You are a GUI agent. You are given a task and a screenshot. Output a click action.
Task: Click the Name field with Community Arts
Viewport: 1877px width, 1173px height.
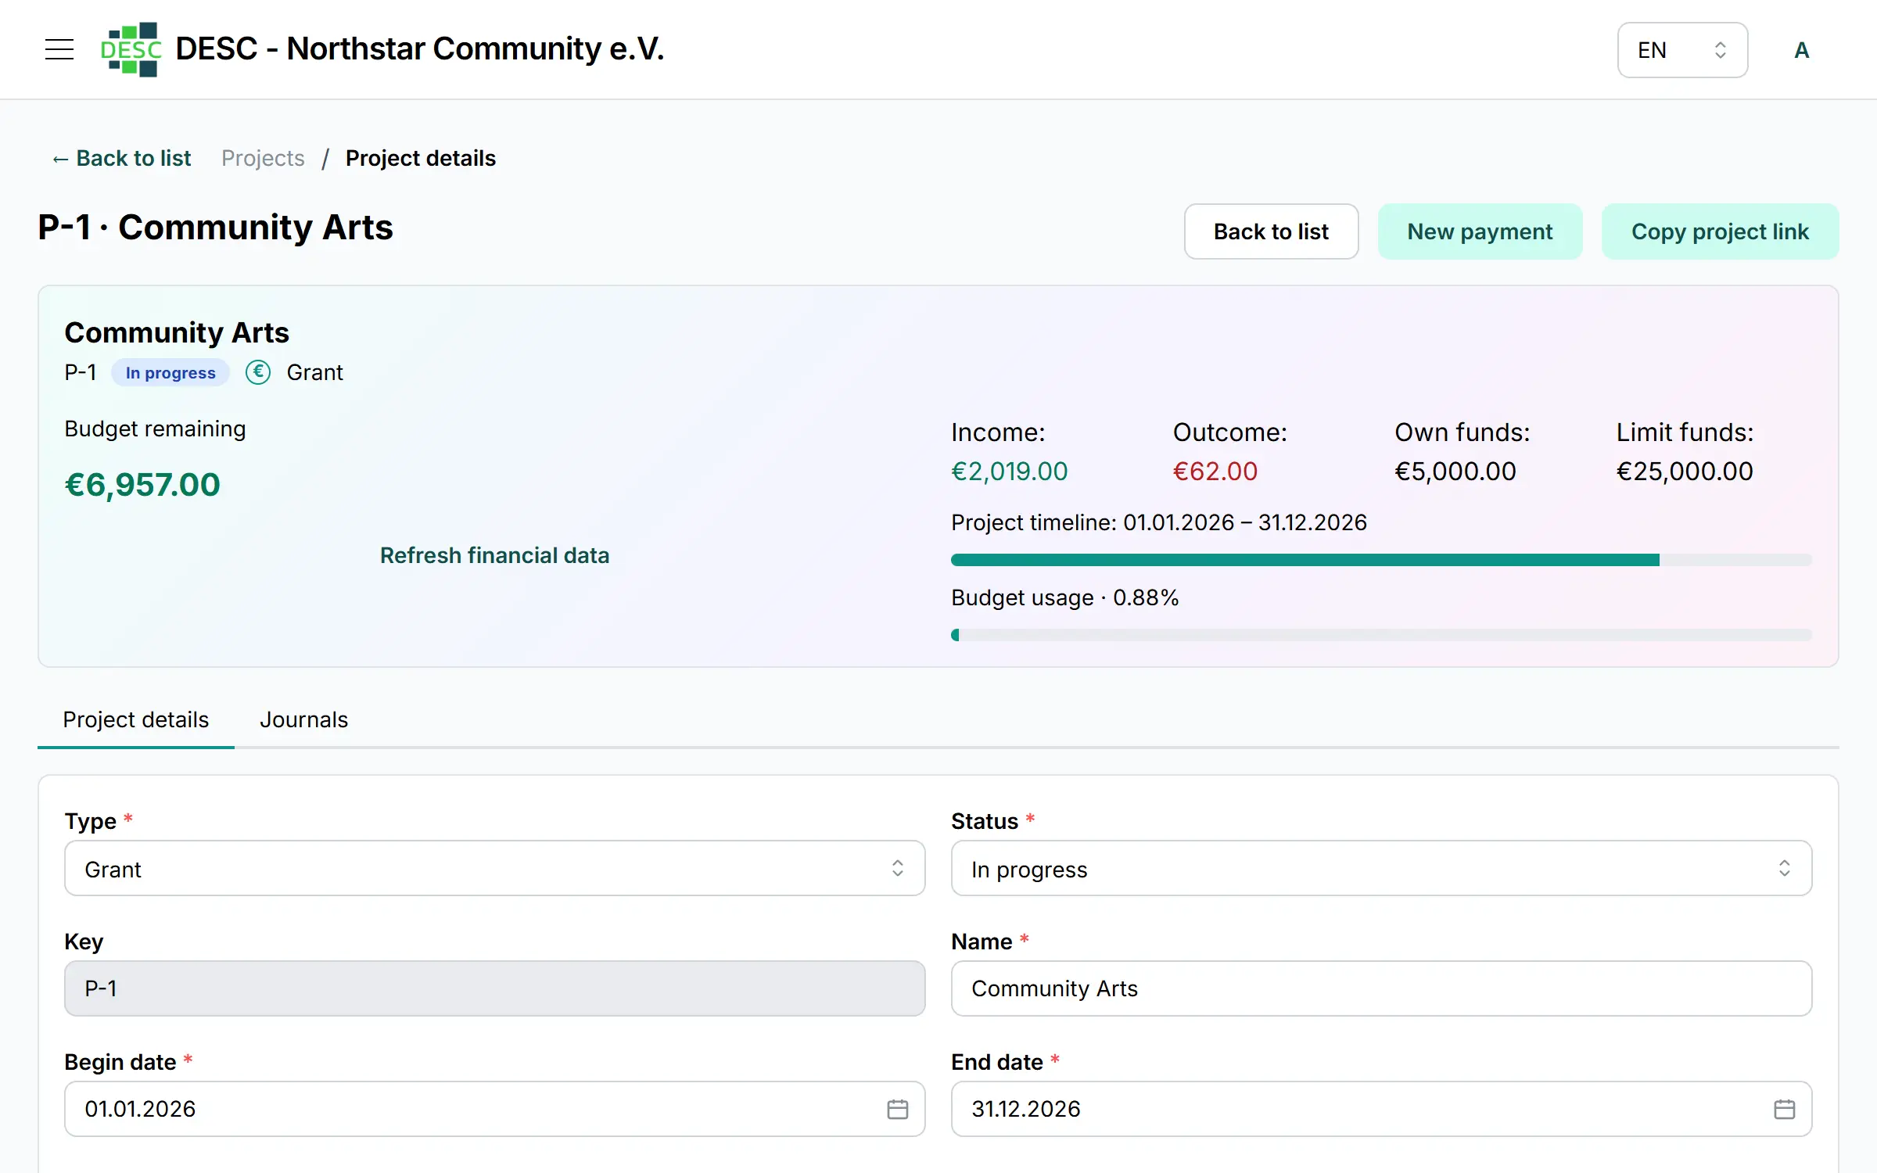[1381, 988]
